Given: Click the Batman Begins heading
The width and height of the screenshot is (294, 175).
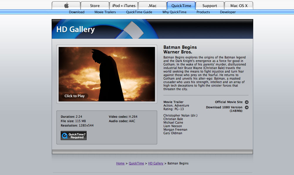Looking at the screenshot, I should click(180, 47).
